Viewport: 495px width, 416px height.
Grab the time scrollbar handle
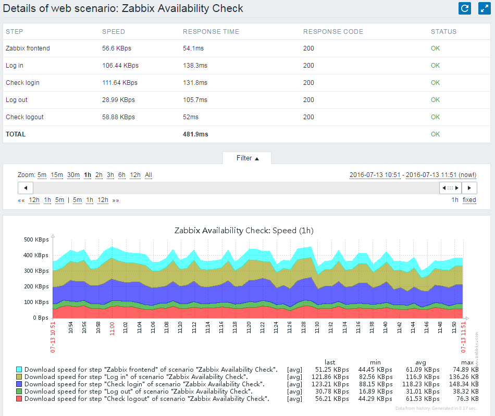point(451,188)
